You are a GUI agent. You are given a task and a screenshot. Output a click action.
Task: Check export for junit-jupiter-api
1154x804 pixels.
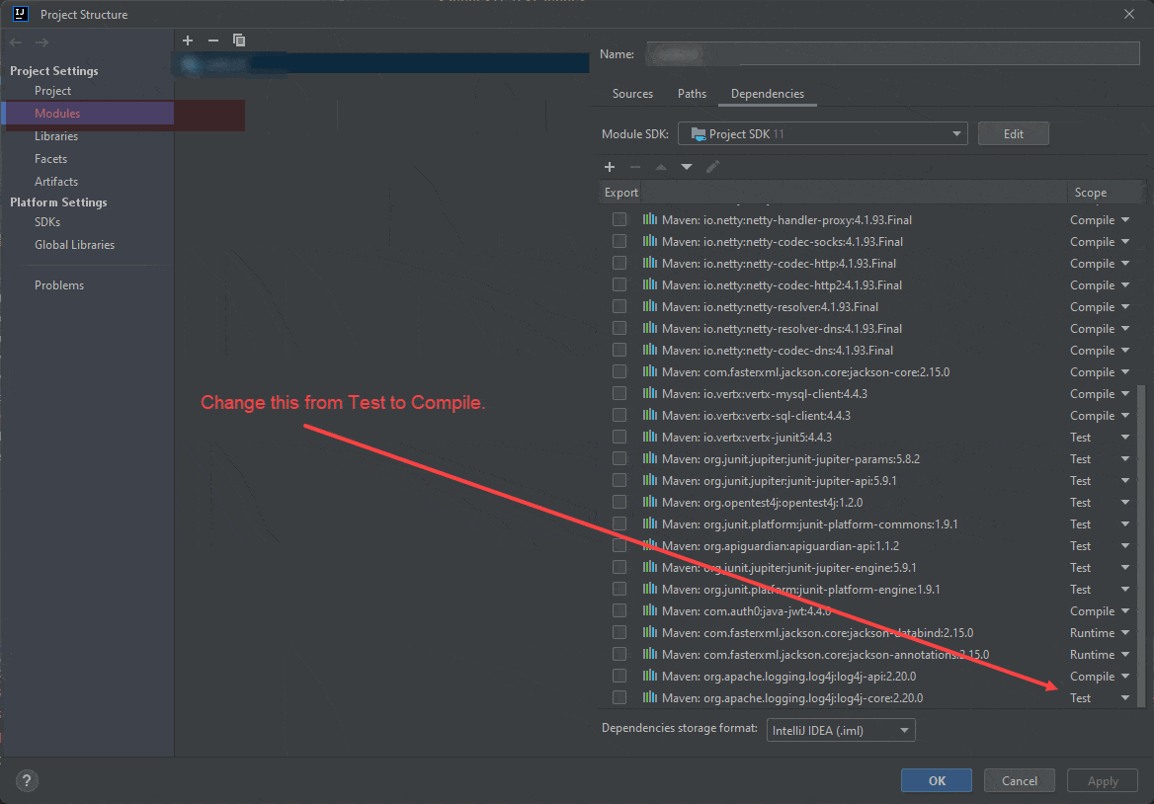619,480
